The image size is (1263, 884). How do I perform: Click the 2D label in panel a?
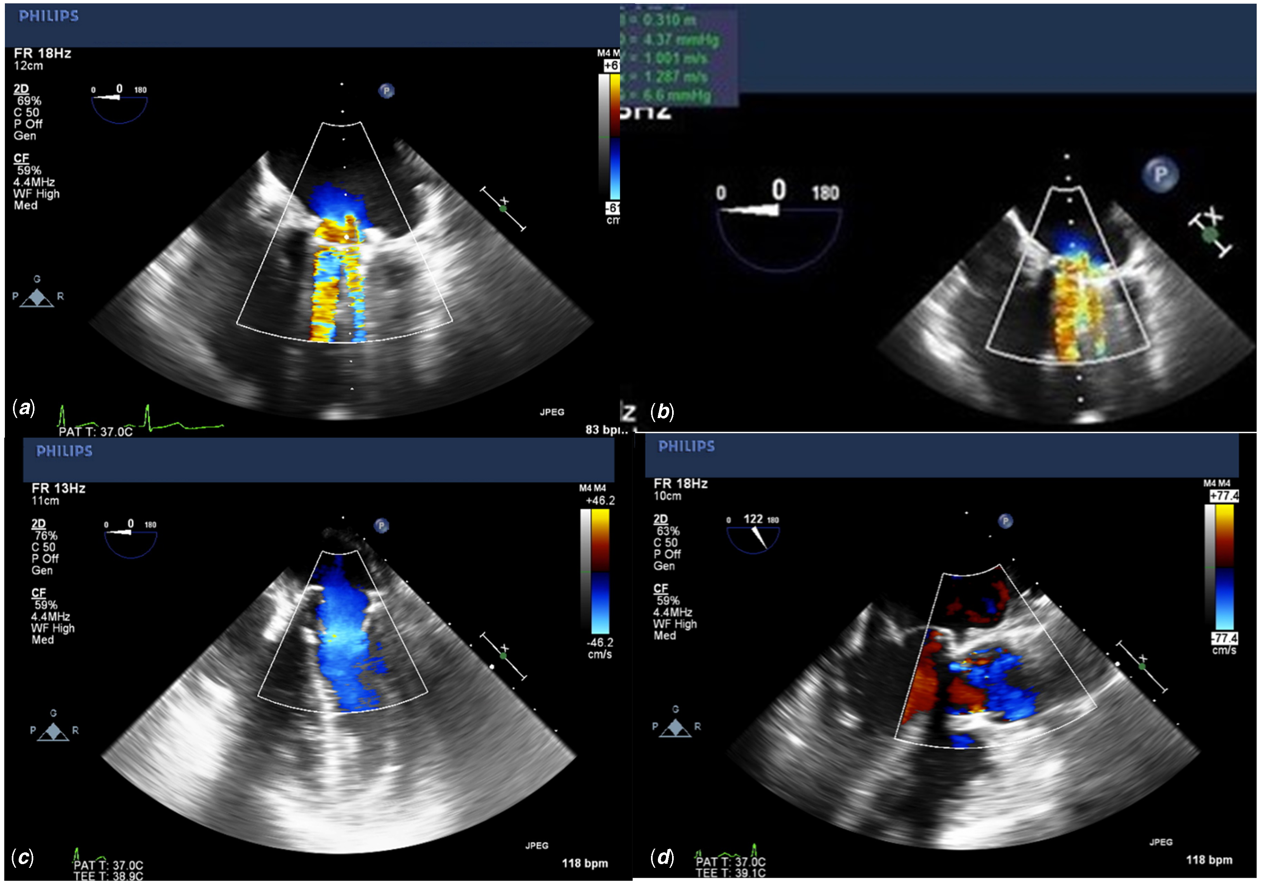point(21,88)
